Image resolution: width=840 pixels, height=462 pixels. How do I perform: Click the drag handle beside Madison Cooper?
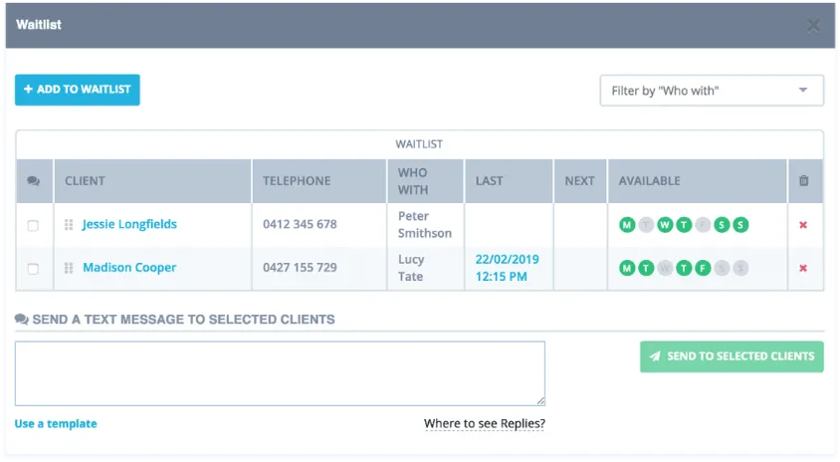pos(69,268)
